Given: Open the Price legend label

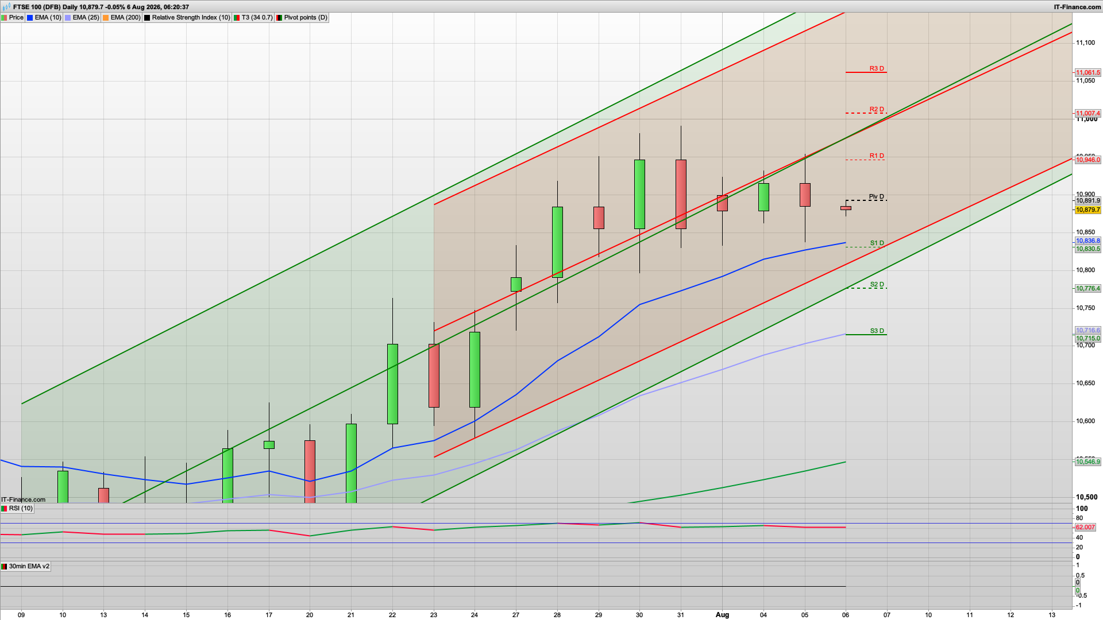Looking at the screenshot, I should 16,18.
